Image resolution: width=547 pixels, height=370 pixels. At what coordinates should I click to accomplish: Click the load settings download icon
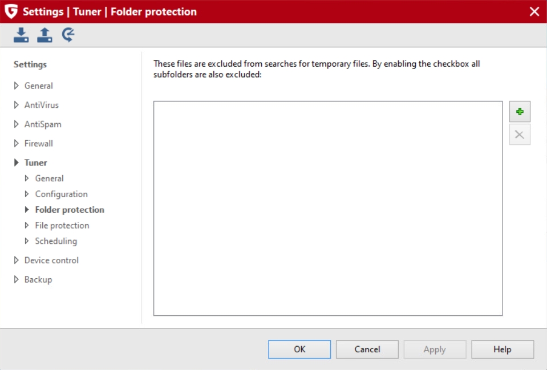pos(21,35)
